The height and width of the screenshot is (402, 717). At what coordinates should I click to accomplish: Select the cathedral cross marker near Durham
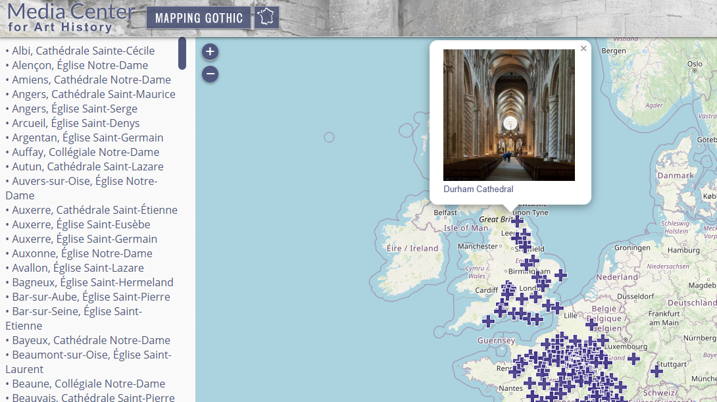pos(518,222)
